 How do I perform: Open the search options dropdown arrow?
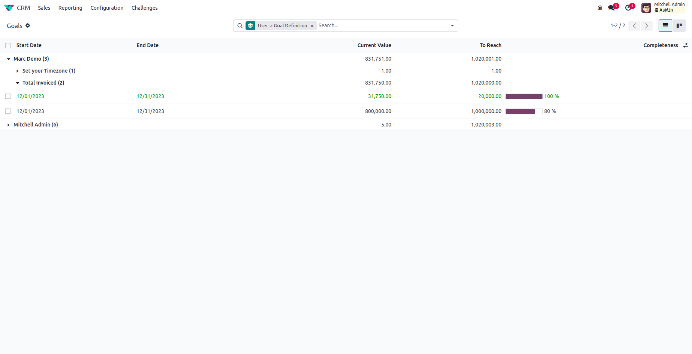pos(452,25)
